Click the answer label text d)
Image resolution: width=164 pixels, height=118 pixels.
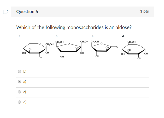click(25, 102)
